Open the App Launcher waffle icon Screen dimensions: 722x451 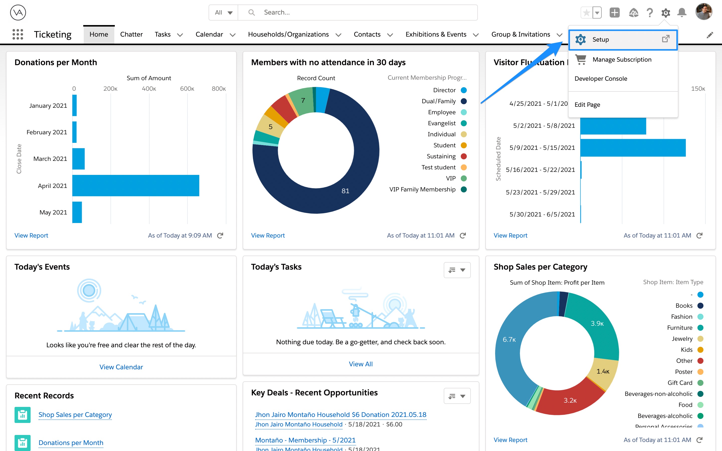point(18,34)
